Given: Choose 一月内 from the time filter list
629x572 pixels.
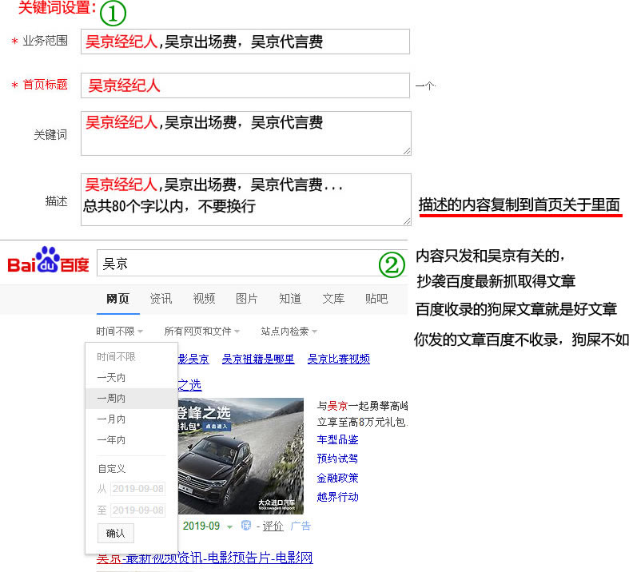Looking at the screenshot, I should (x=111, y=419).
